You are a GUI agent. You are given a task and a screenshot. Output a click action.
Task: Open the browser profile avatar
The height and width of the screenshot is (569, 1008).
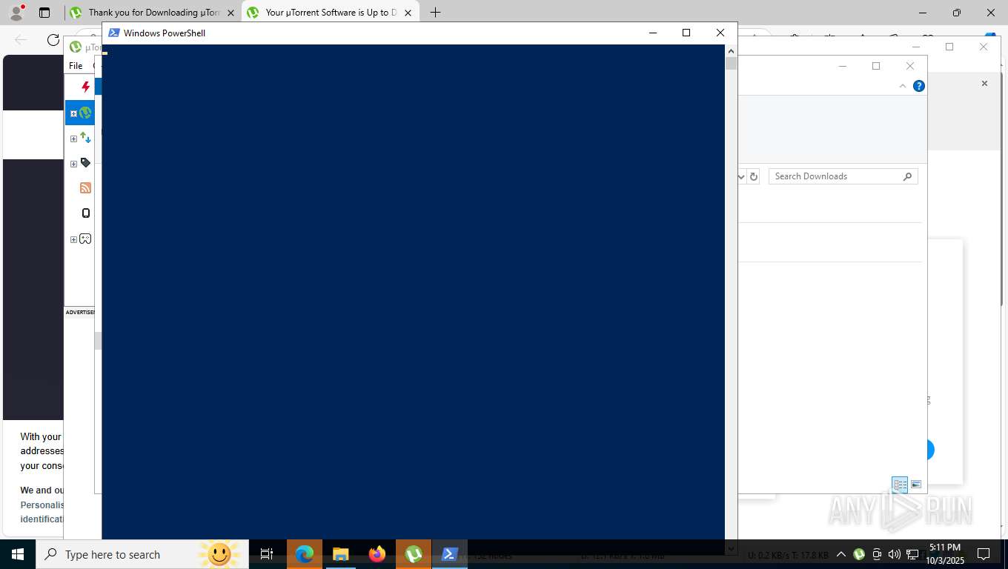coord(16,13)
